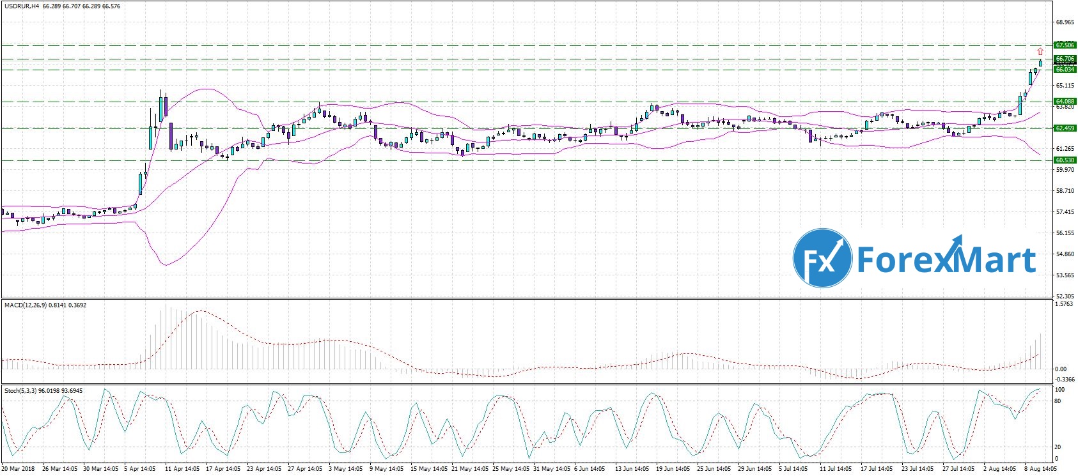Click the 65.115 value on price scale
The height and width of the screenshot is (476, 1078).
pos(1065,85)
